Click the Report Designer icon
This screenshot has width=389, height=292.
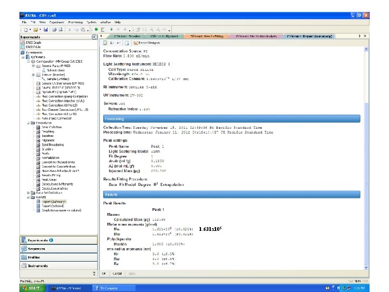click(146, 43)
